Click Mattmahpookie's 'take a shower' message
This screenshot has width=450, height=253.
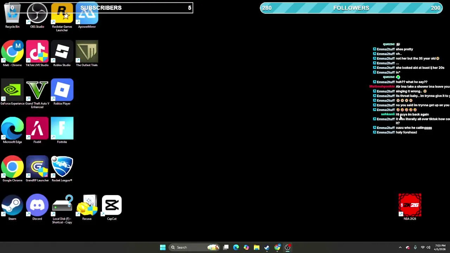click(x=423, y=86)
